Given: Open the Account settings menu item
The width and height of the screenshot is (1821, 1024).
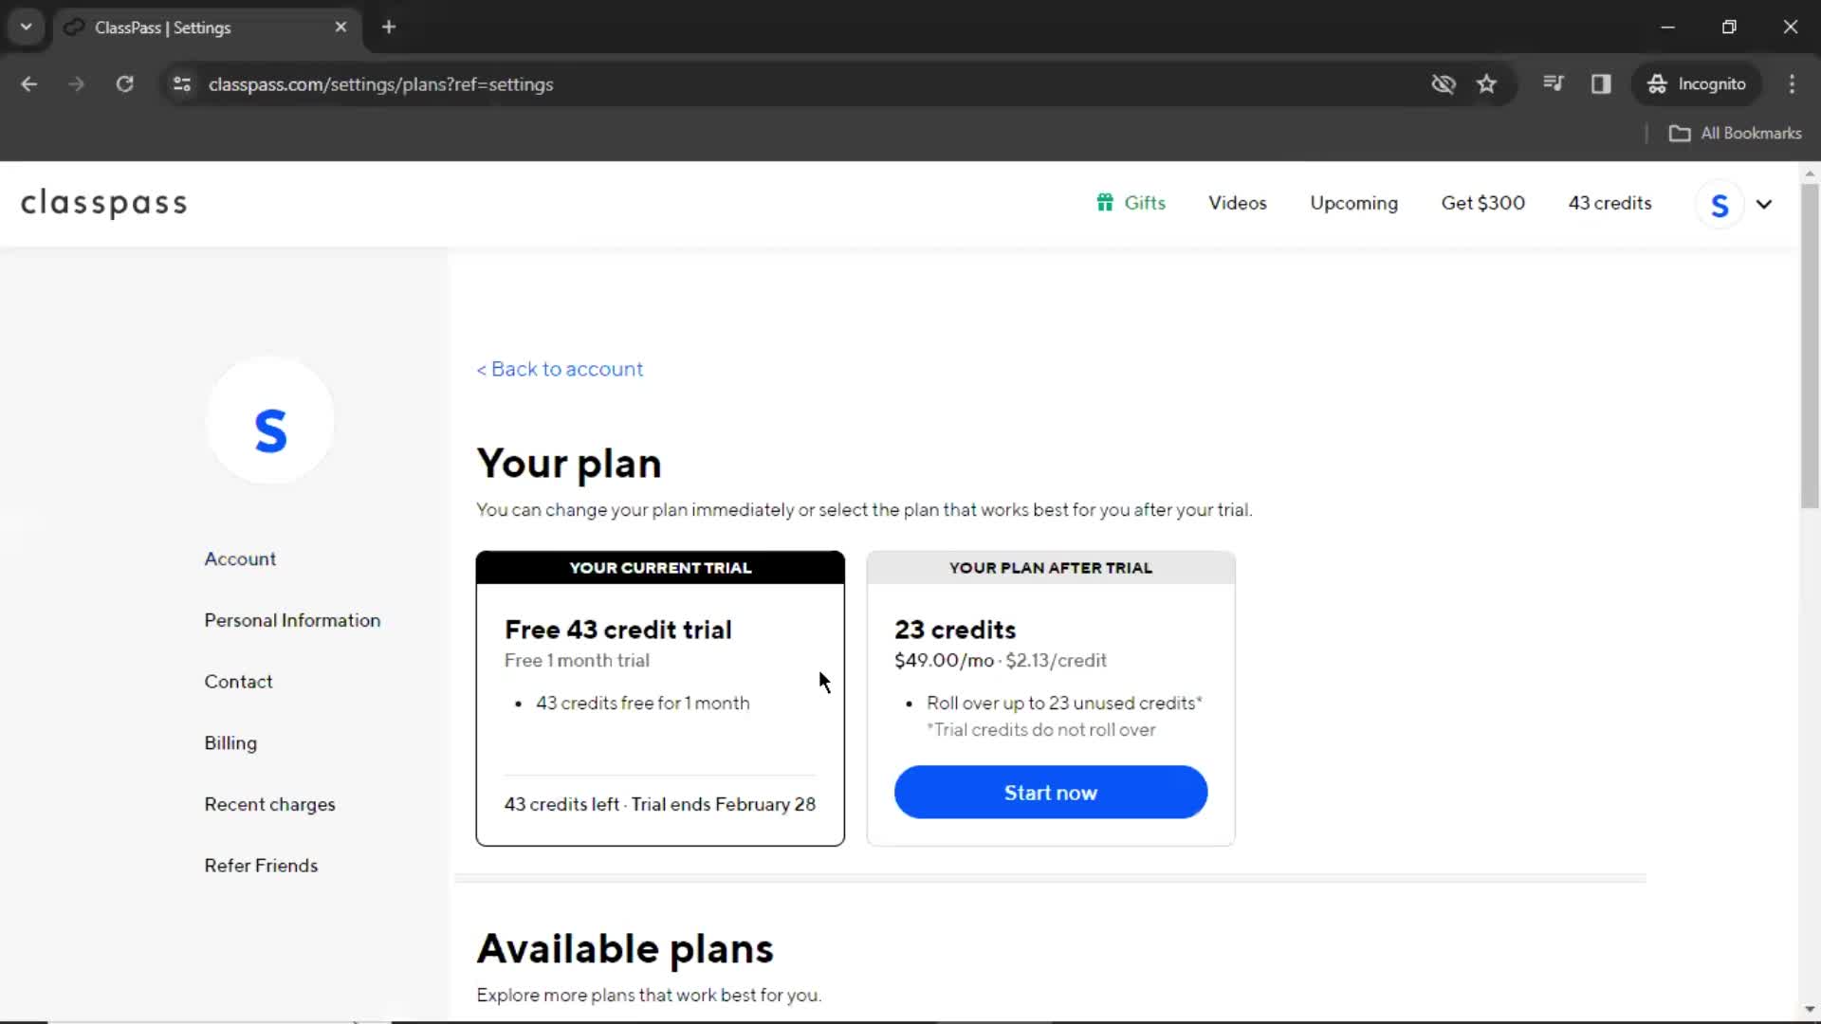Looking at the screenshot, I should click(239, 558).
